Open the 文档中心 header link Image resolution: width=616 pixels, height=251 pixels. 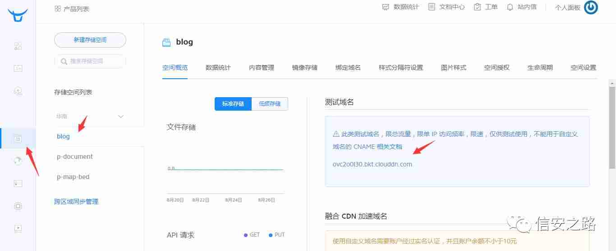click(452, 7)
